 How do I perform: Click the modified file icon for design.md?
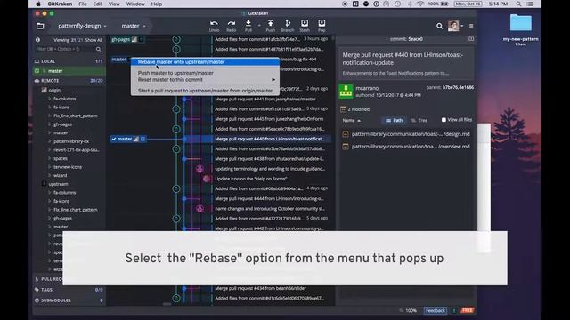(346, 134)
